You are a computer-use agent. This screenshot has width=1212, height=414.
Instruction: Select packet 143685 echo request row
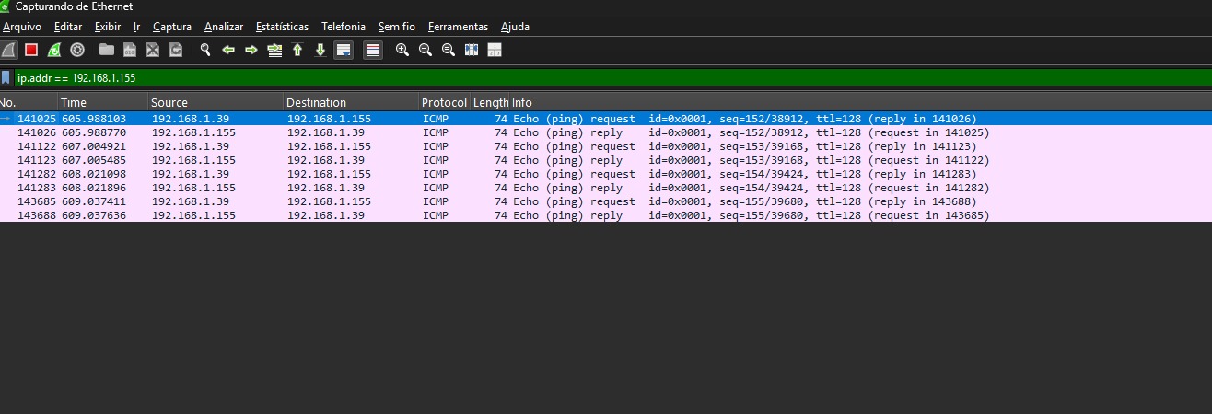368,201
